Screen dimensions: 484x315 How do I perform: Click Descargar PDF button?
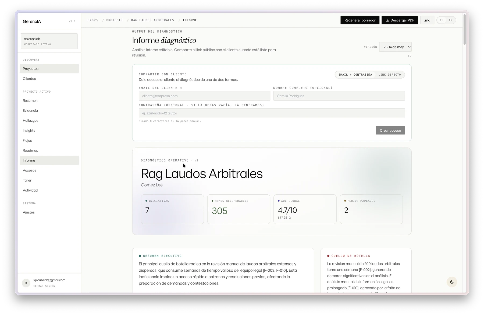coord(400,20)
